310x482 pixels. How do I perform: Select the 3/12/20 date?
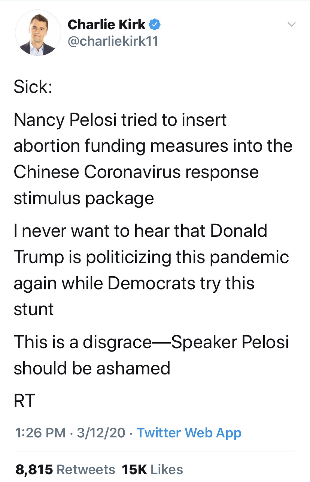(x=101, y=433)
